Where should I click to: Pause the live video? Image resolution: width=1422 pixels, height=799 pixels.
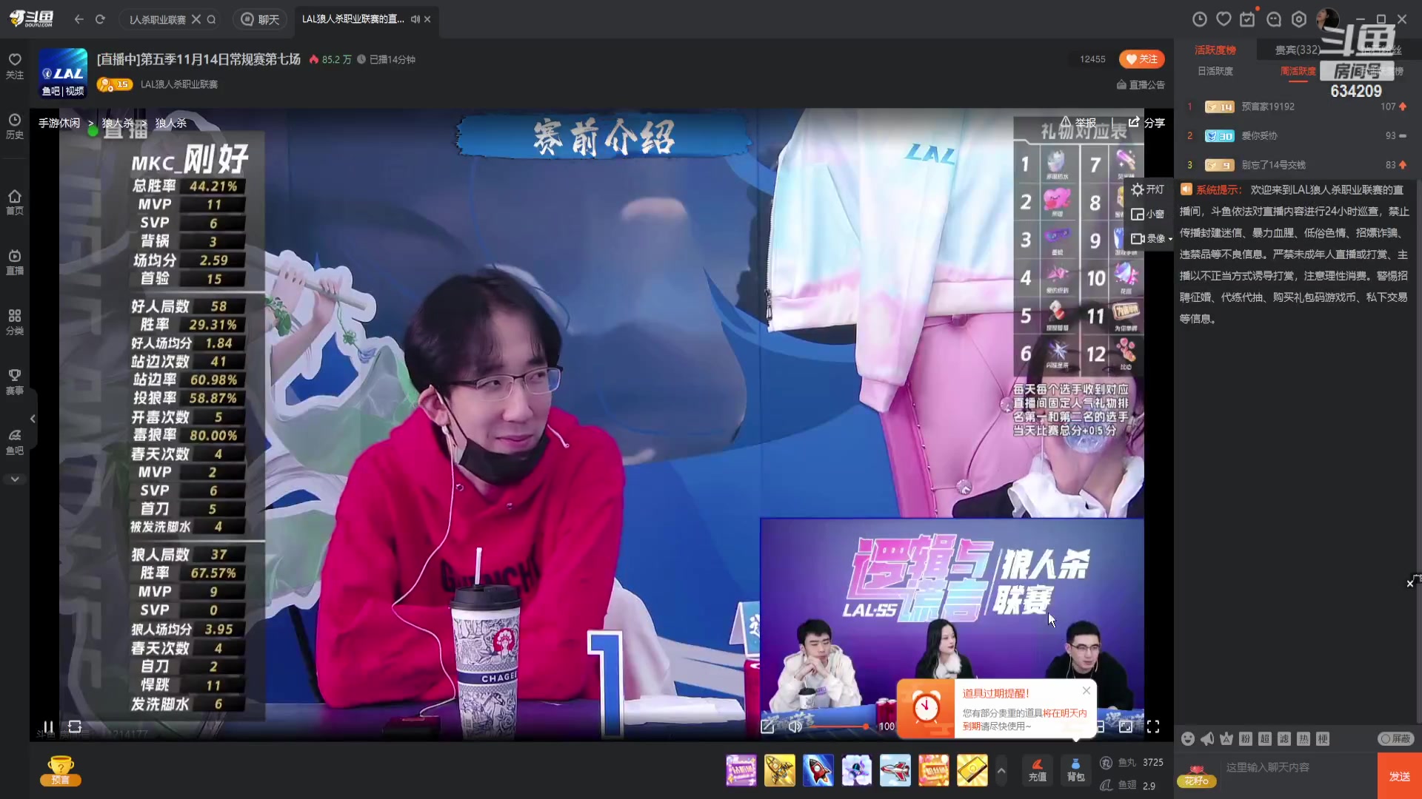pyautogui.click(x=48, y=726)
